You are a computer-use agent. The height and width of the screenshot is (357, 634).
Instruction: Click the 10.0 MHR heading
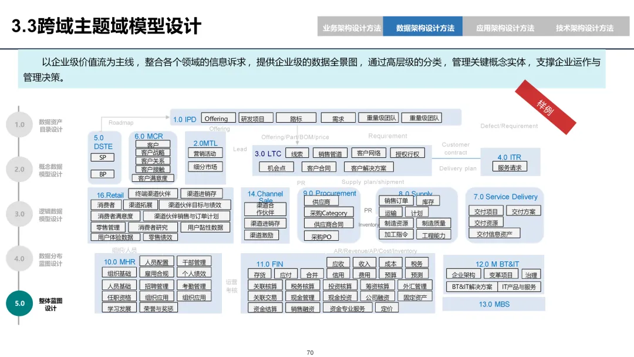[119, 262]
